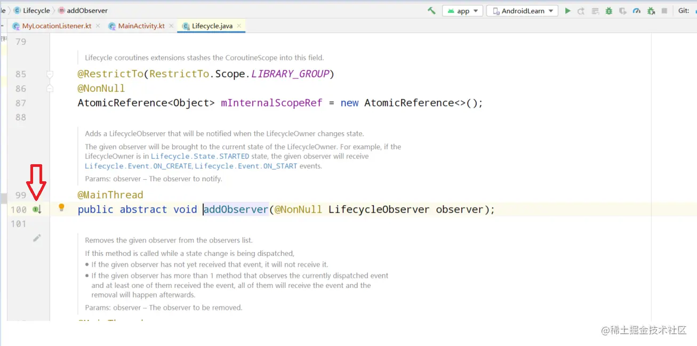Close the Lifecycle.java tab
The width and height of the screenshot is (697, 346).
tap(239, 26)
